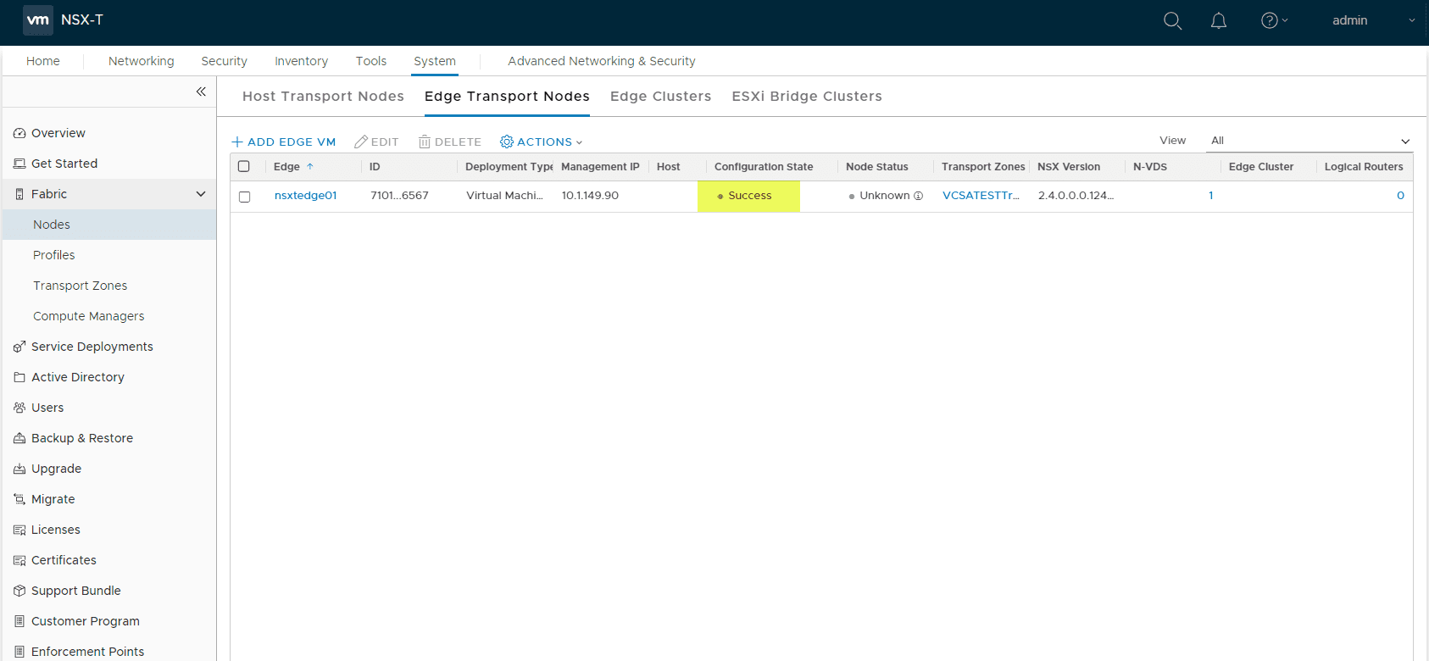The height and width of the screenshot is (661, 1429).
Task: Click the NSX Version column header
Action: [1069, 167]
